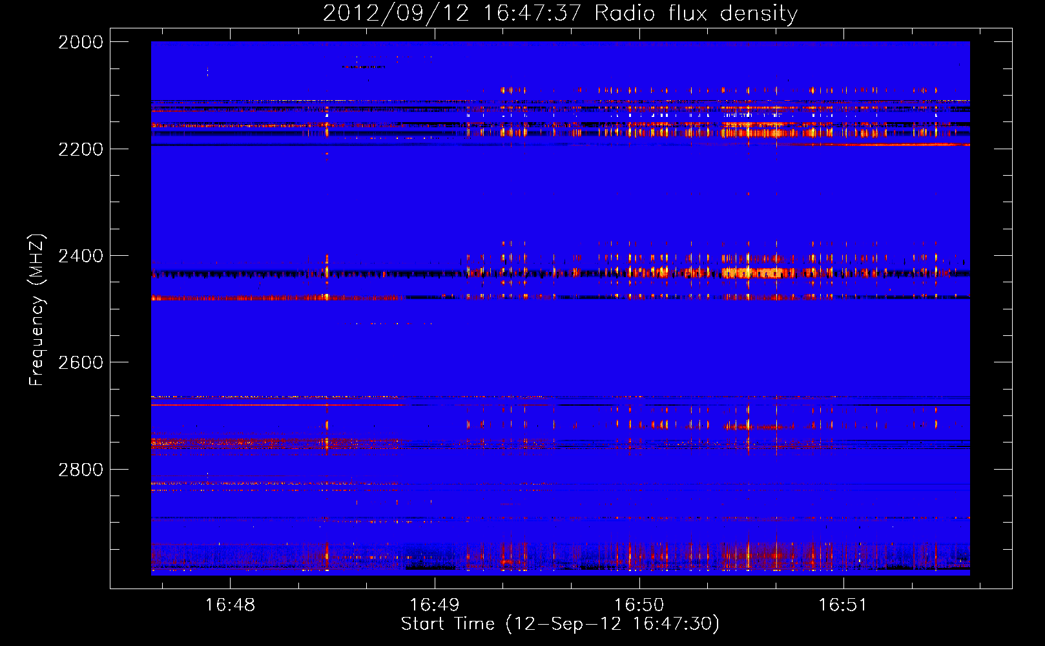Click the 2200 frequency tick label

click(81, 149)
